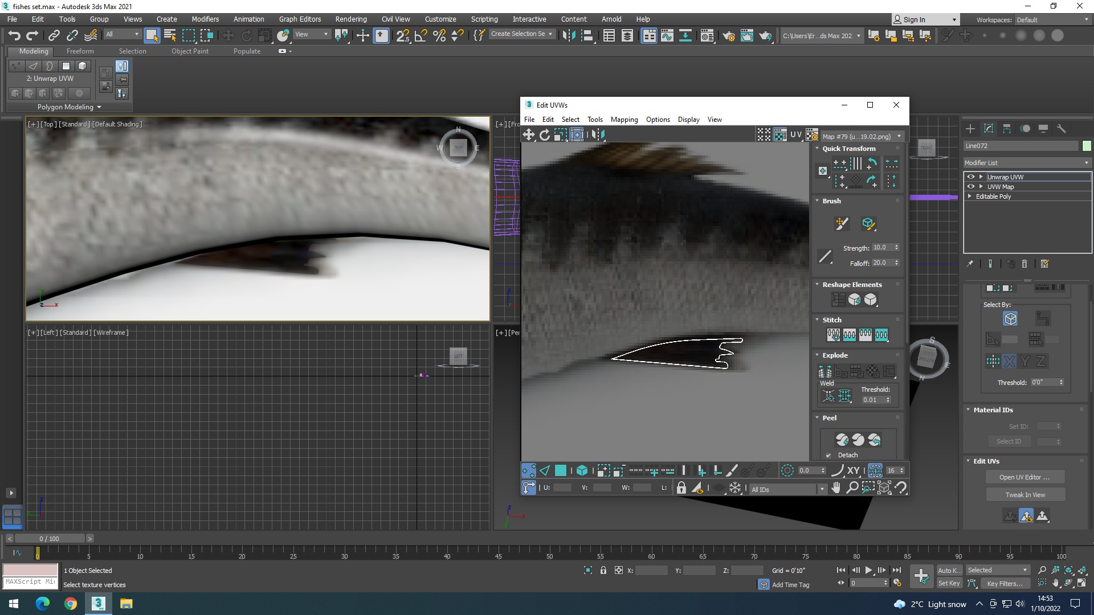Enable Vertex sub-object mode in UV editor
This screenshot has width=1094, height=615.
[529, 470]
